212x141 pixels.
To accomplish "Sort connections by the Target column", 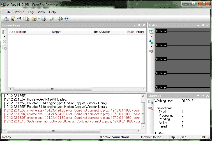I will point(71,32).
